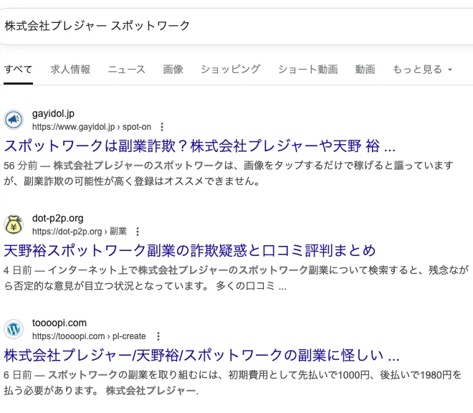Screen dimensions: 473x413
Task: Click the site name gayidol.jp
Action: [x=54, y=114]
